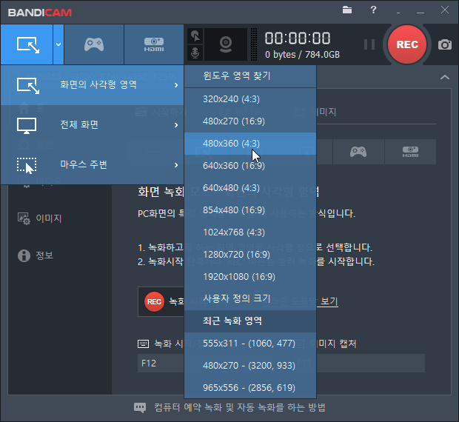
Task: Click the BANDICAM logo
Action: coord(40,13)
